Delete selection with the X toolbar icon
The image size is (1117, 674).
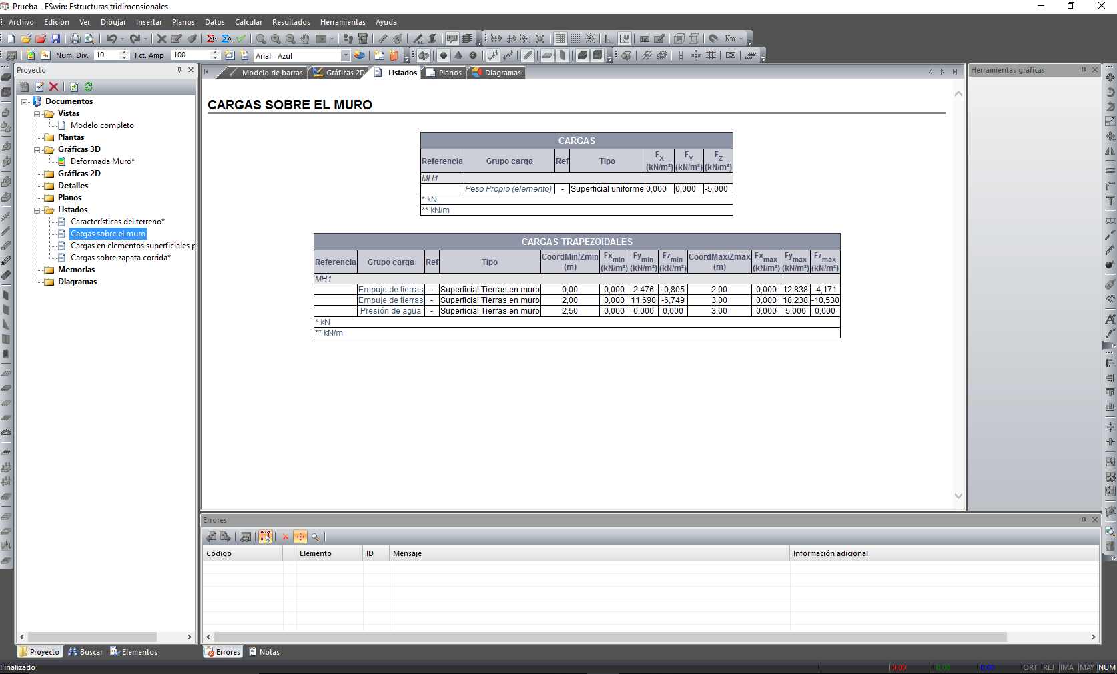point(161,39)
